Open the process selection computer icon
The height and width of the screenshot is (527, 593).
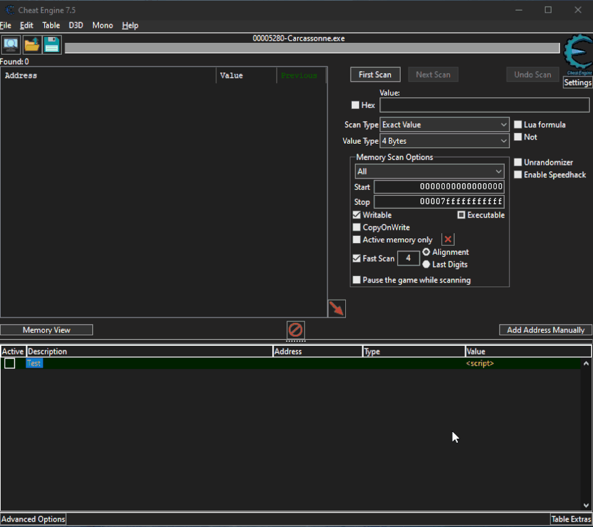[x=11, y=45]
